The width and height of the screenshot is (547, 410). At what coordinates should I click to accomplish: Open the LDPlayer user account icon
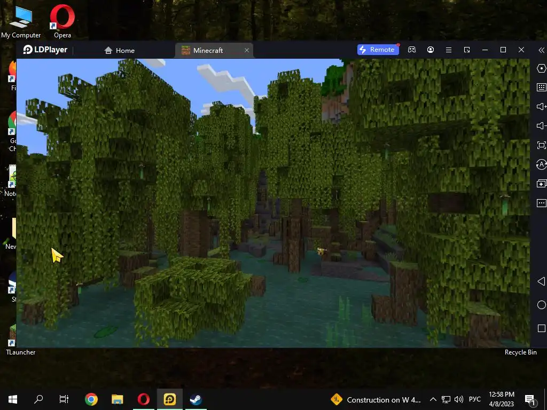point(431,50)
